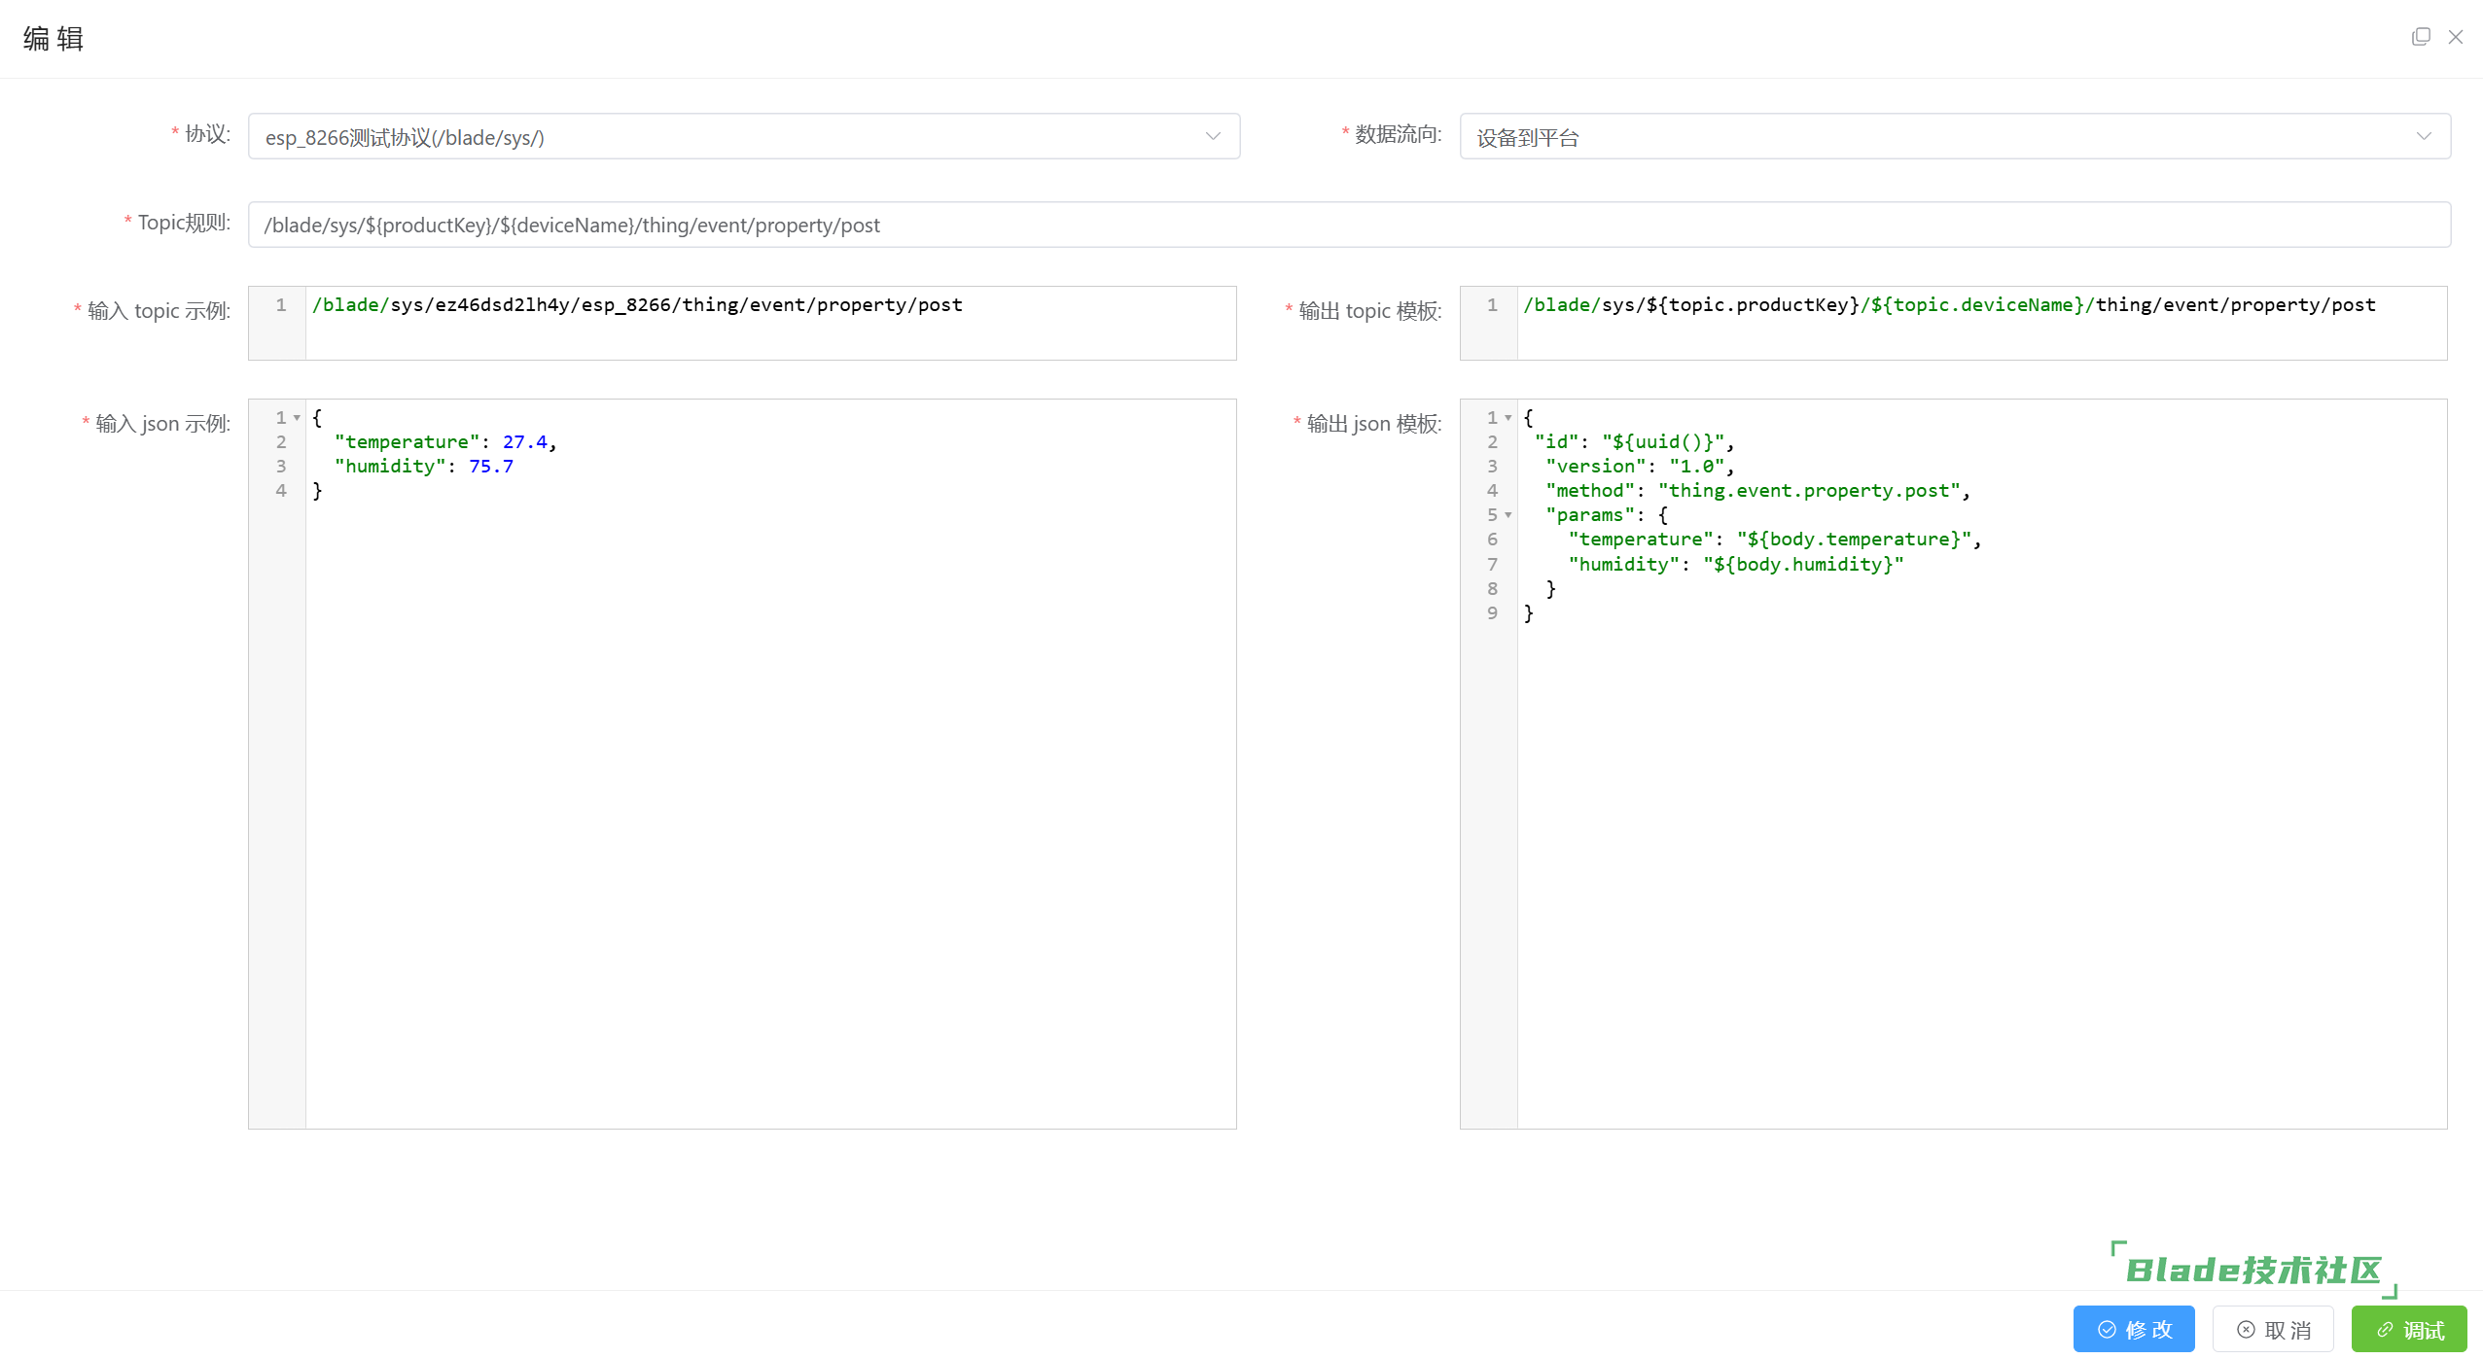The height and width of the screenshot is (1359, 2483).
Task: Click the 调试 debug button
Action: 2409,1329
